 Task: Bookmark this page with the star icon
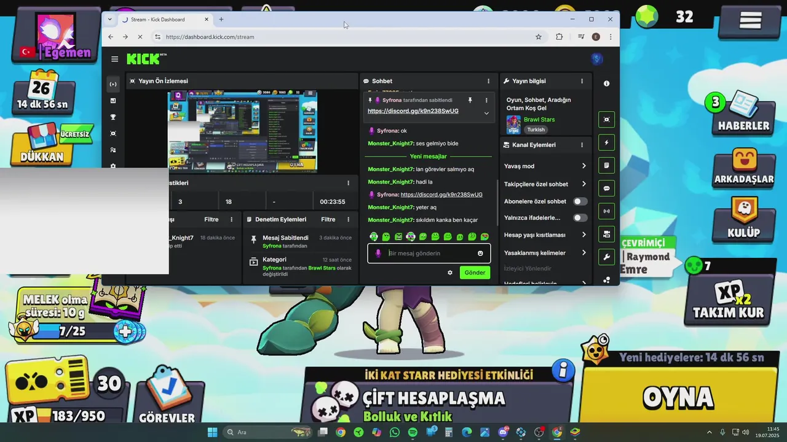(x=539, y=37)
